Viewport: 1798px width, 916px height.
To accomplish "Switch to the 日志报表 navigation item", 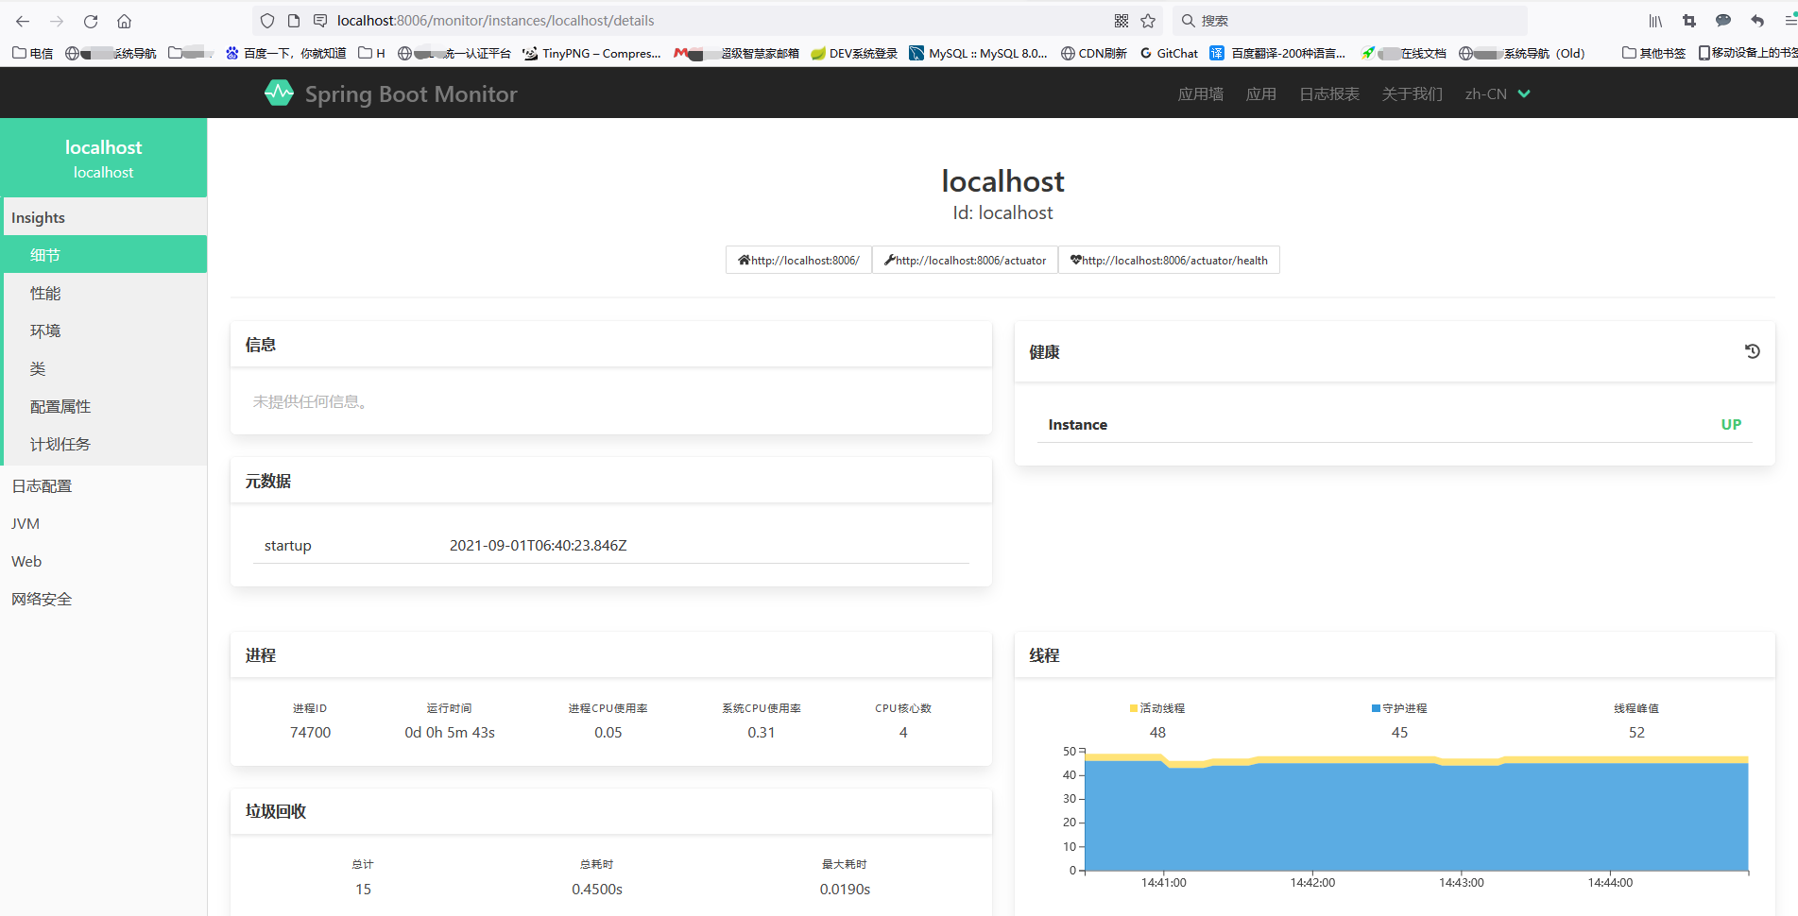I will pos(1328,93).
